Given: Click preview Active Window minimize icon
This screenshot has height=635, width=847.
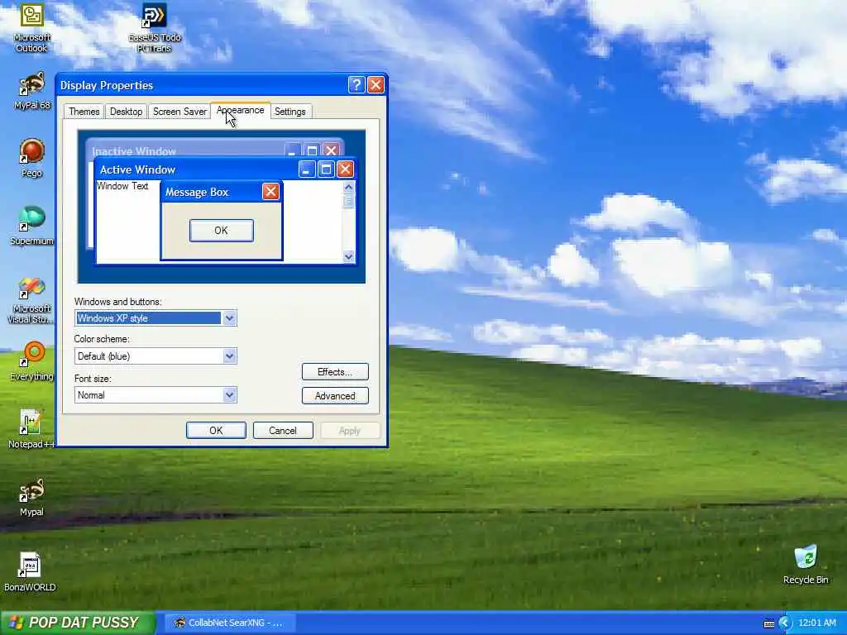Looking at the screenshot, I should pyautogui.click(x=307, y=169).
